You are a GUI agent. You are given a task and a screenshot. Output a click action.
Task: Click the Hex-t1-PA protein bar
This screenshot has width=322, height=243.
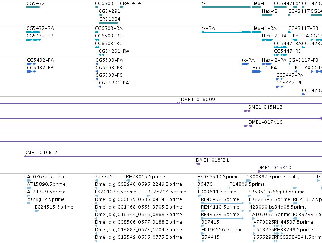pos(257,72)
